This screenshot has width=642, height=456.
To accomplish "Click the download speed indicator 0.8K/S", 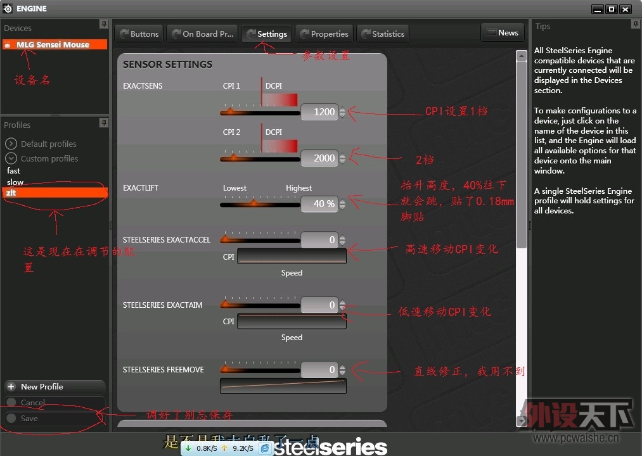I will pos(202,448).
